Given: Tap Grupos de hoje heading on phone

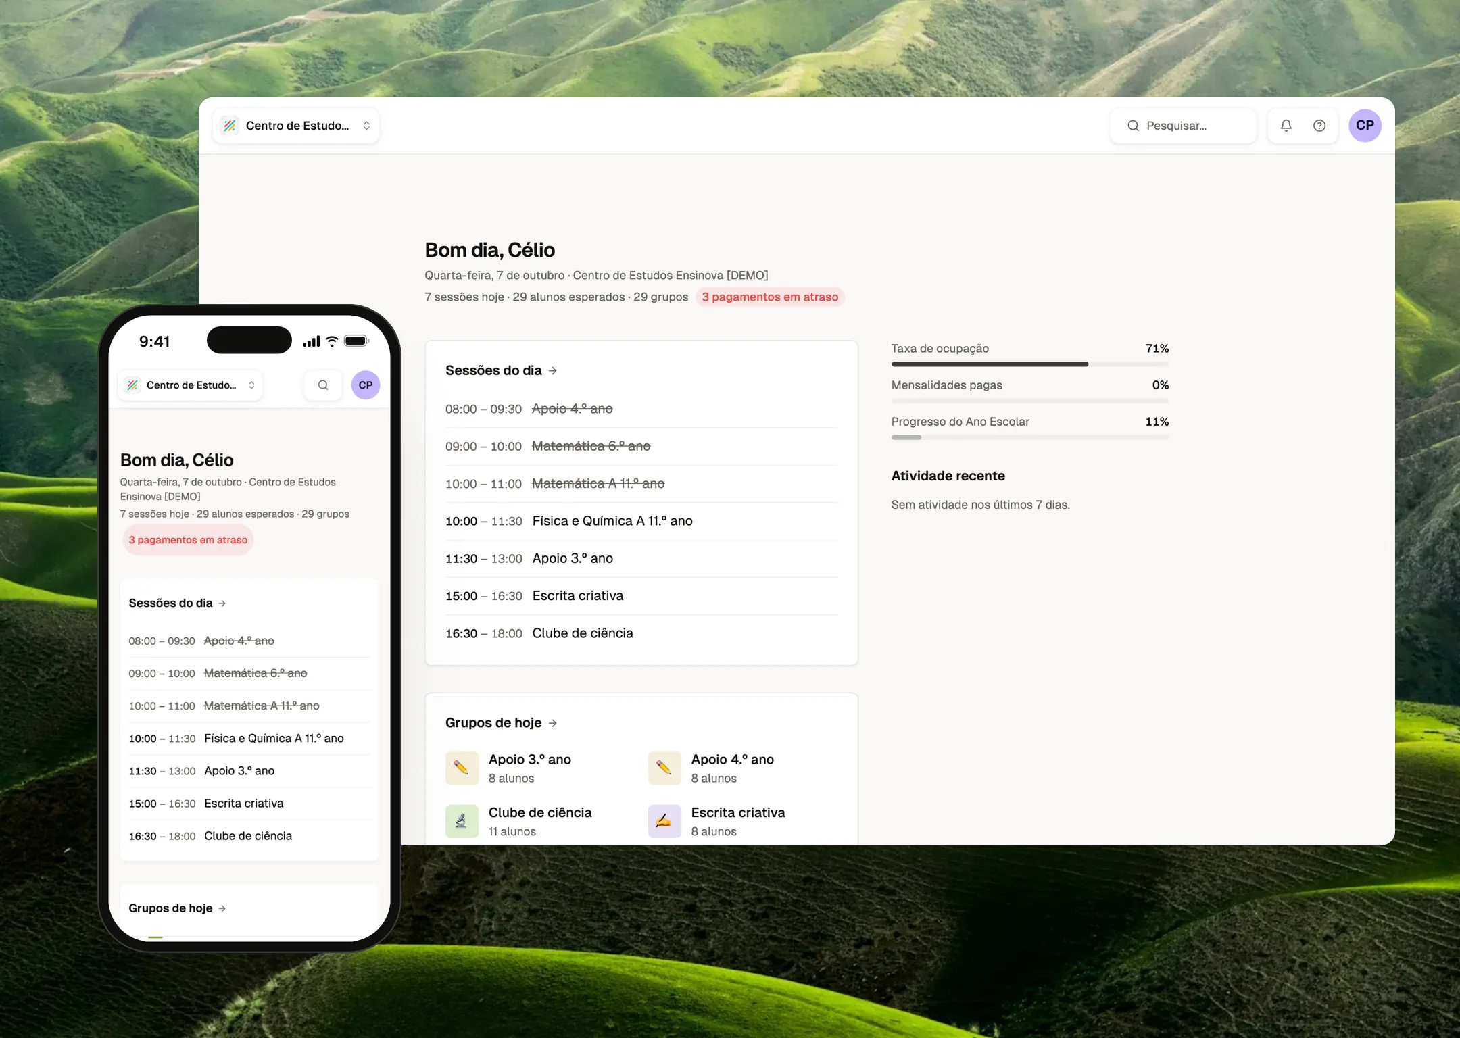Looking at the screenshot, I should click(x=170, y=909).
